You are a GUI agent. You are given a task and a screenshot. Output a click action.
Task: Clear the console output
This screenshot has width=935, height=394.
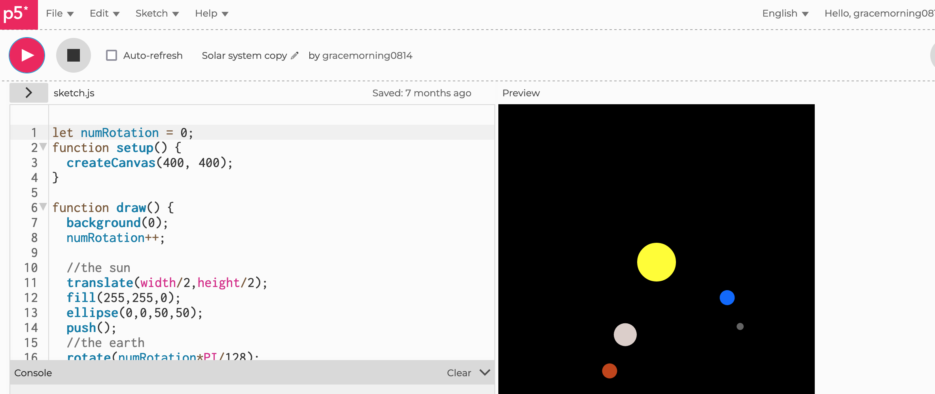point(459,372)
